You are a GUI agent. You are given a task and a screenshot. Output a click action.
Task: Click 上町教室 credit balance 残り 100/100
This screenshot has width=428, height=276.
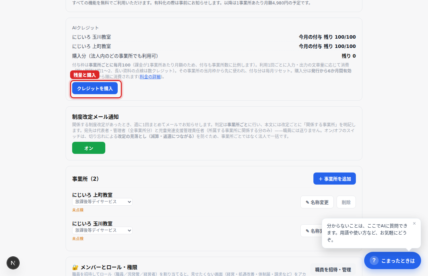coord(327,46)
